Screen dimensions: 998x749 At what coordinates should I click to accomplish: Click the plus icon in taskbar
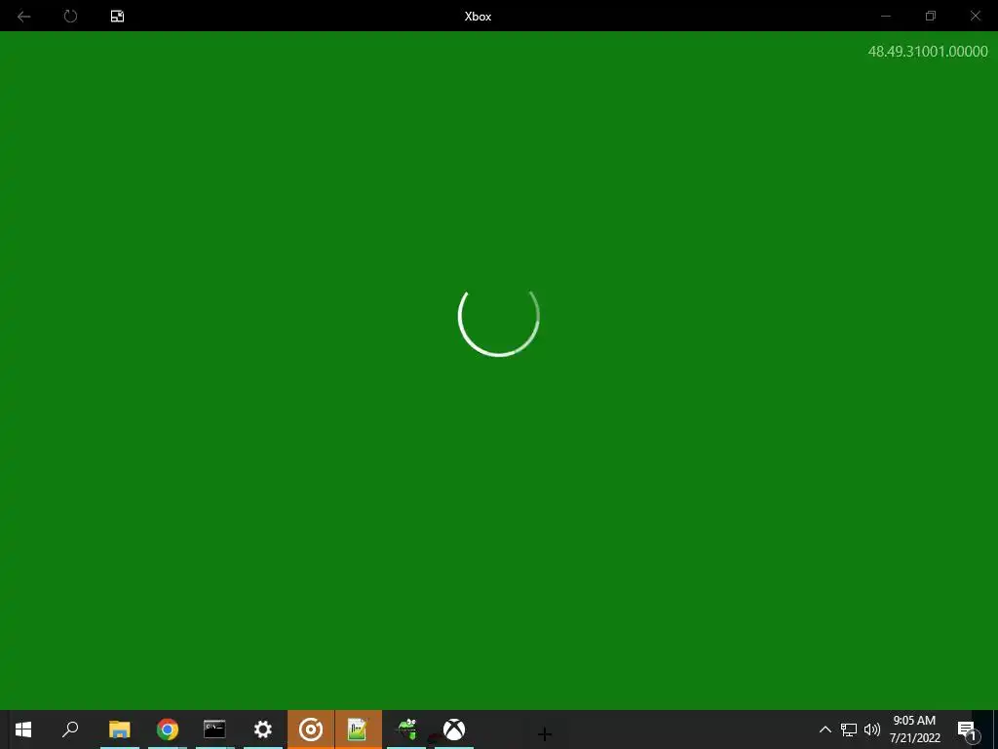click(x=544, y=733)
